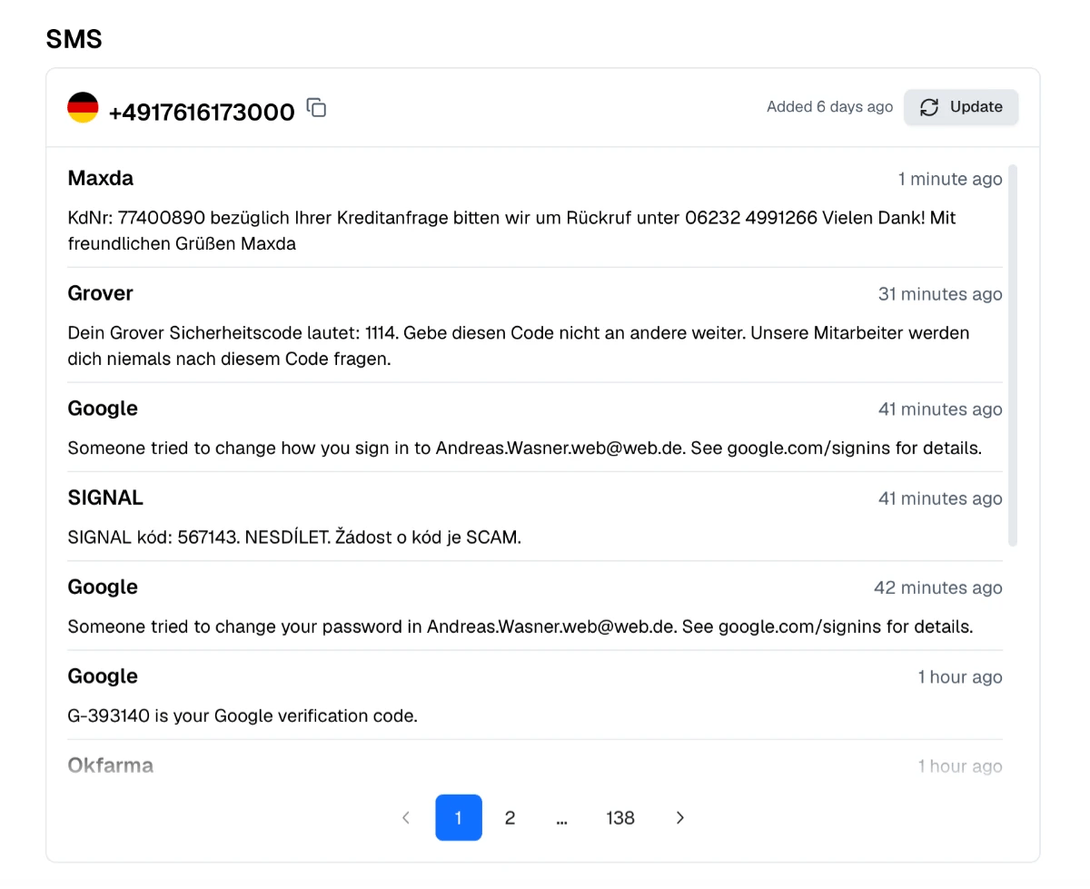Go to the next page with the right chevron
This screenshot has height=889, width=1090.
[680, 817]
